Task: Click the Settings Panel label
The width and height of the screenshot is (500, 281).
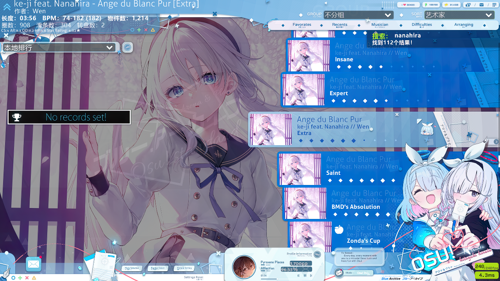Action: pyautogui.click(x=194, y=277)
